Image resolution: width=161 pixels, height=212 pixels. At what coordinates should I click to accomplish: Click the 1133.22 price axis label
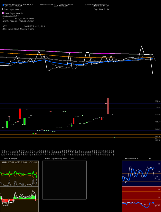[157, 115]
